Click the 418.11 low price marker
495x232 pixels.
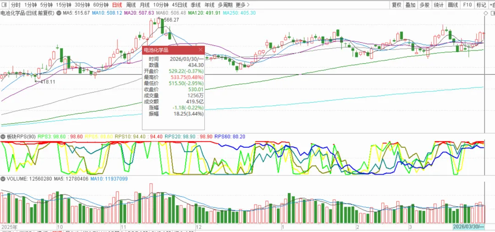[x=47, y=82]
